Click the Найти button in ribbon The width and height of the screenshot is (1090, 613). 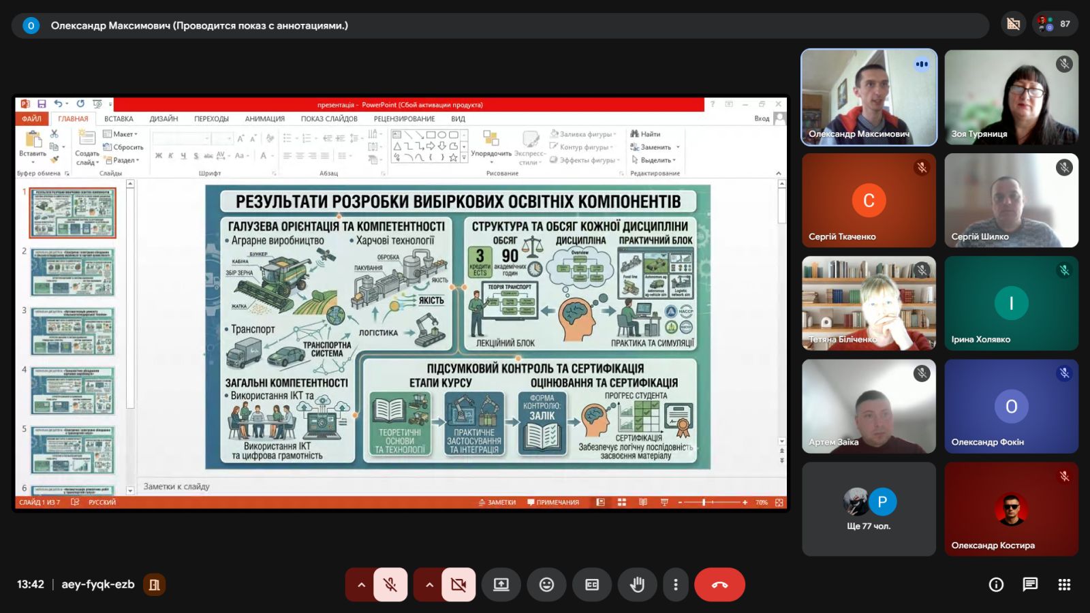646,134
